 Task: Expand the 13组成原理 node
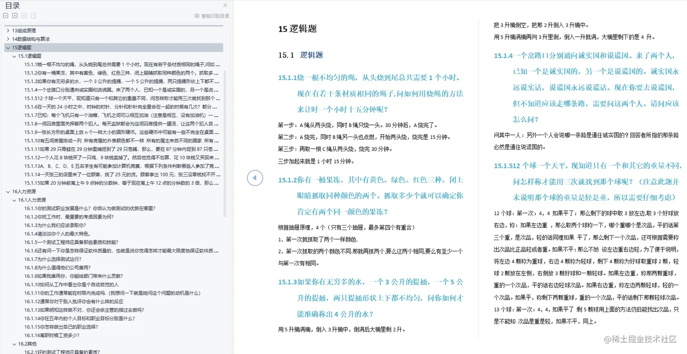(x=8, y=30)
